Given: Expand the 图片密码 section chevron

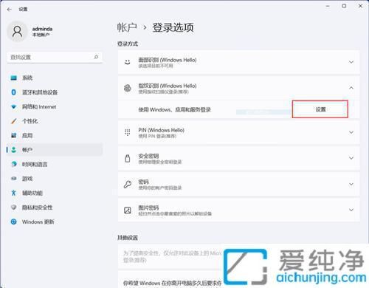Looking at the screenshot, I should click(351, 210).
